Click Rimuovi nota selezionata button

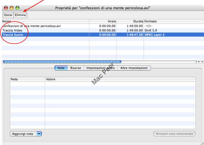(x=174, y=134)
